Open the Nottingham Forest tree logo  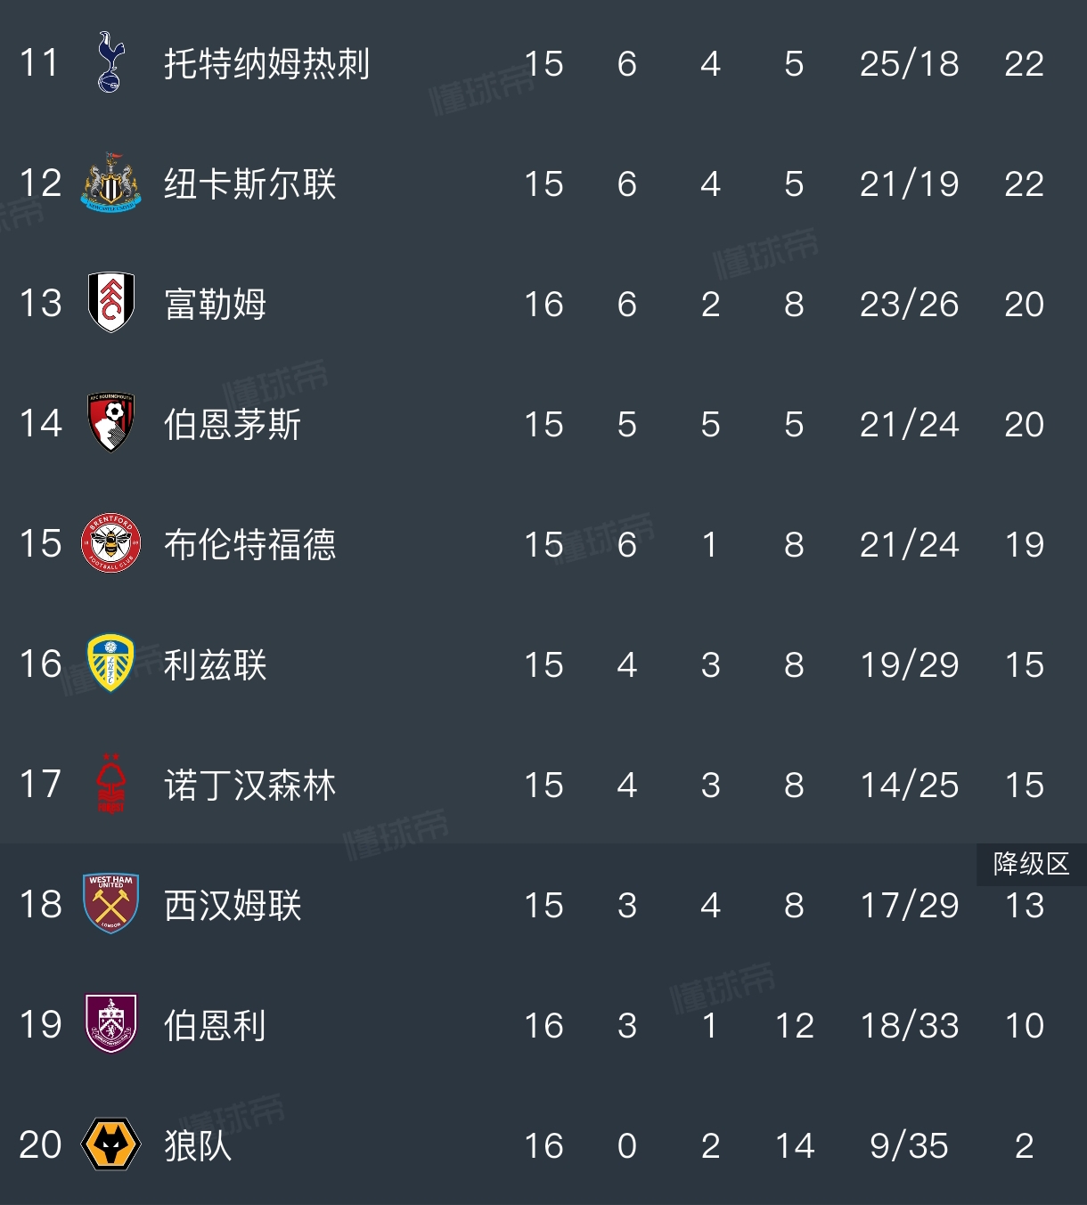(111, 784)
